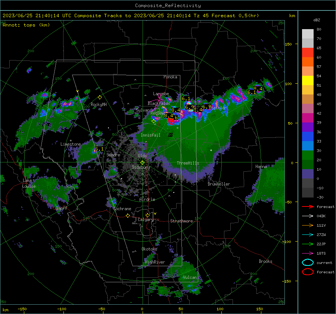Click the Stettler city label
The image size is (336, 314).
(218, 108)
